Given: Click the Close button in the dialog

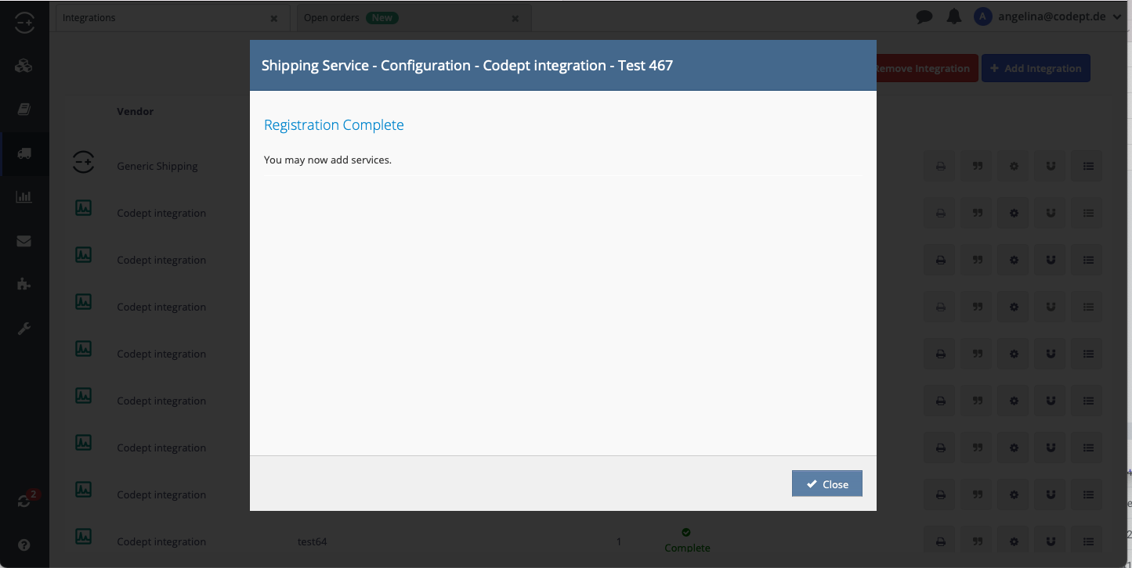Looking at the screenshot, I should pos(826,484).
